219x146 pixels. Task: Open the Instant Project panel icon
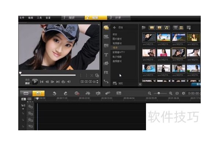(106, 37)
